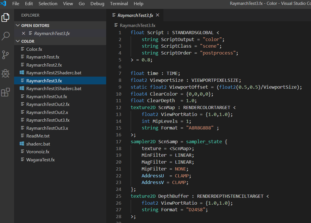311x223 pixels.
Task: Click line number 12 in the gutter
Action: 119,107
